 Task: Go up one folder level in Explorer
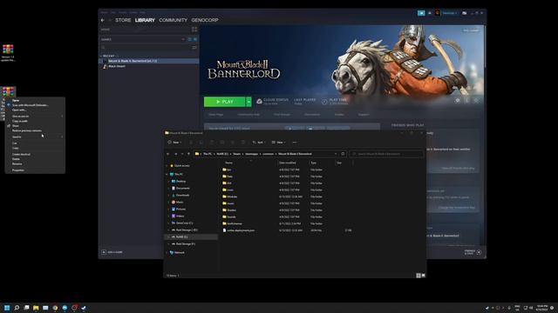click(x=188, y=154)
